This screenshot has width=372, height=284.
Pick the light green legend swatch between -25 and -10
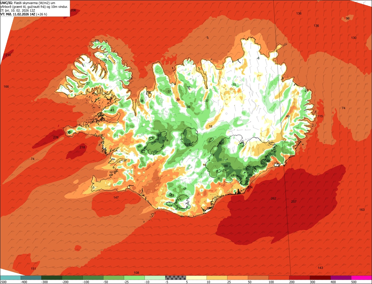pyautogui.click(x=134, y=278)
